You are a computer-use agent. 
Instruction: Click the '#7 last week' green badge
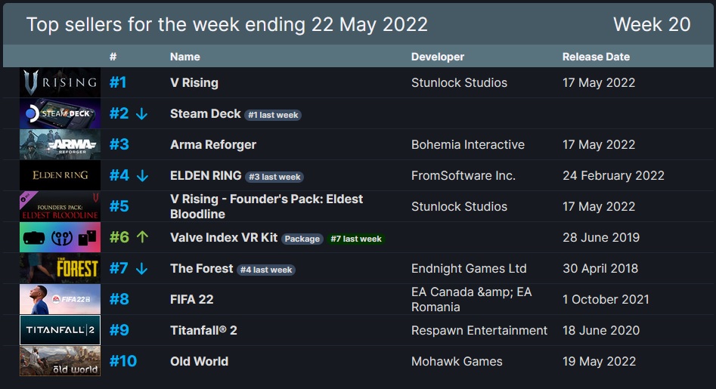pos(356,239)
